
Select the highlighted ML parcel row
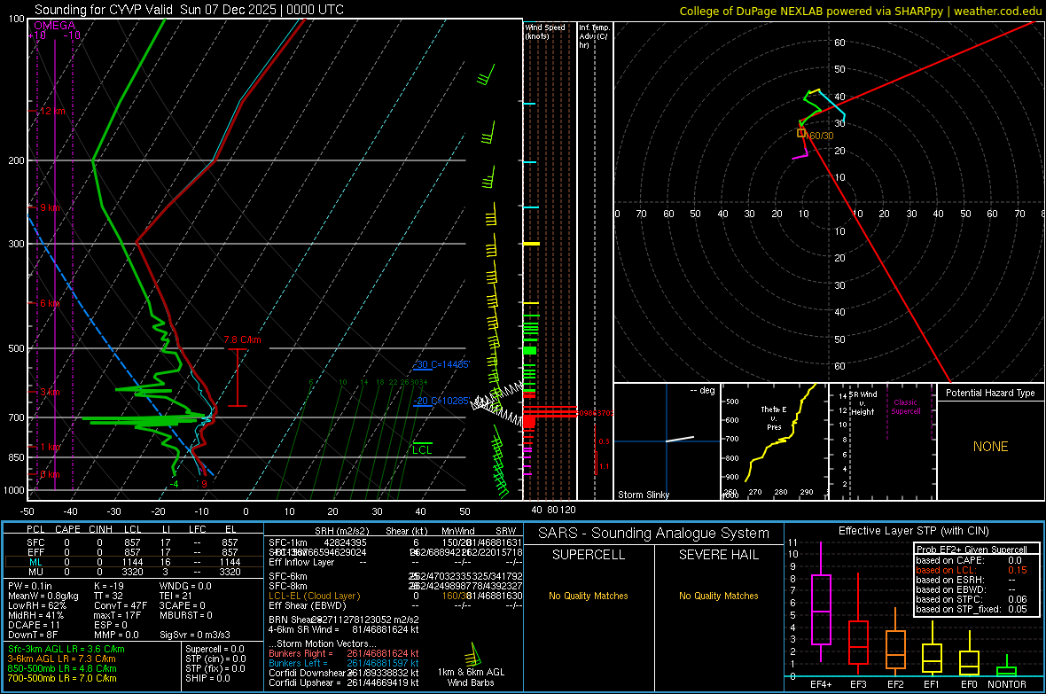tap(132, 562)
